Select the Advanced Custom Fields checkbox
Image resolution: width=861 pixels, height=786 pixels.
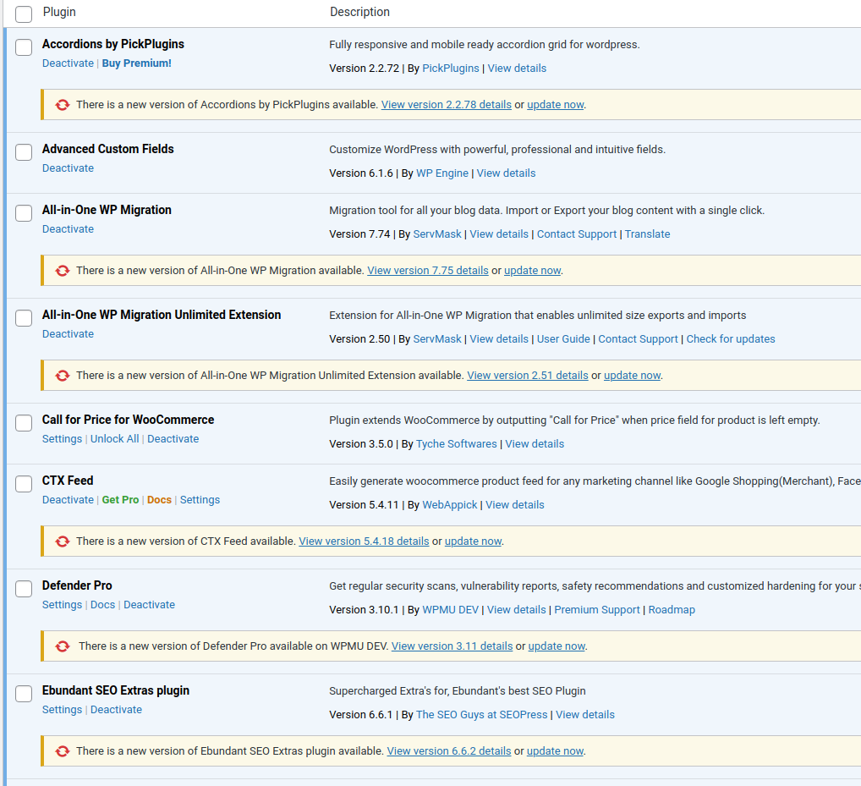24,152
